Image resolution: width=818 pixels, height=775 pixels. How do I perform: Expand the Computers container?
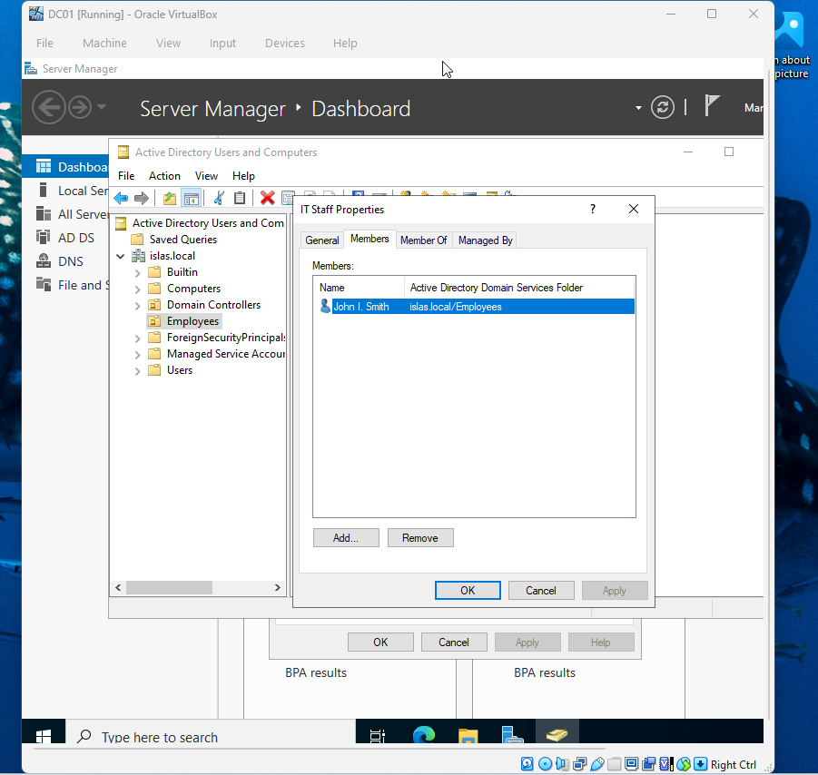[x=137, y=289]
